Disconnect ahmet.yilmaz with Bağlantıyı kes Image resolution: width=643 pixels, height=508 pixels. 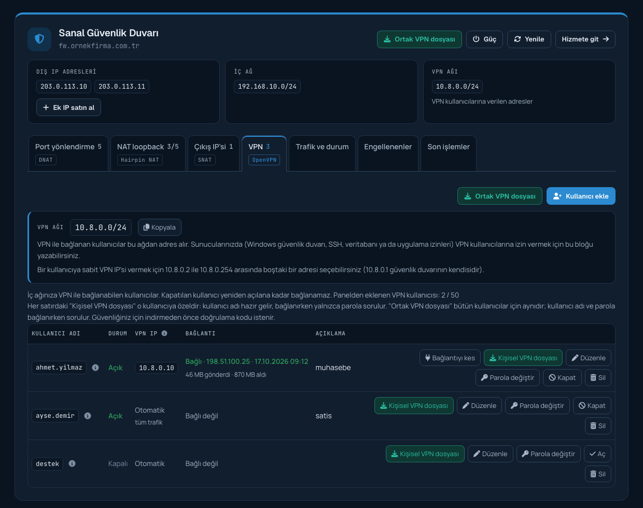click(x=450, y=358)
